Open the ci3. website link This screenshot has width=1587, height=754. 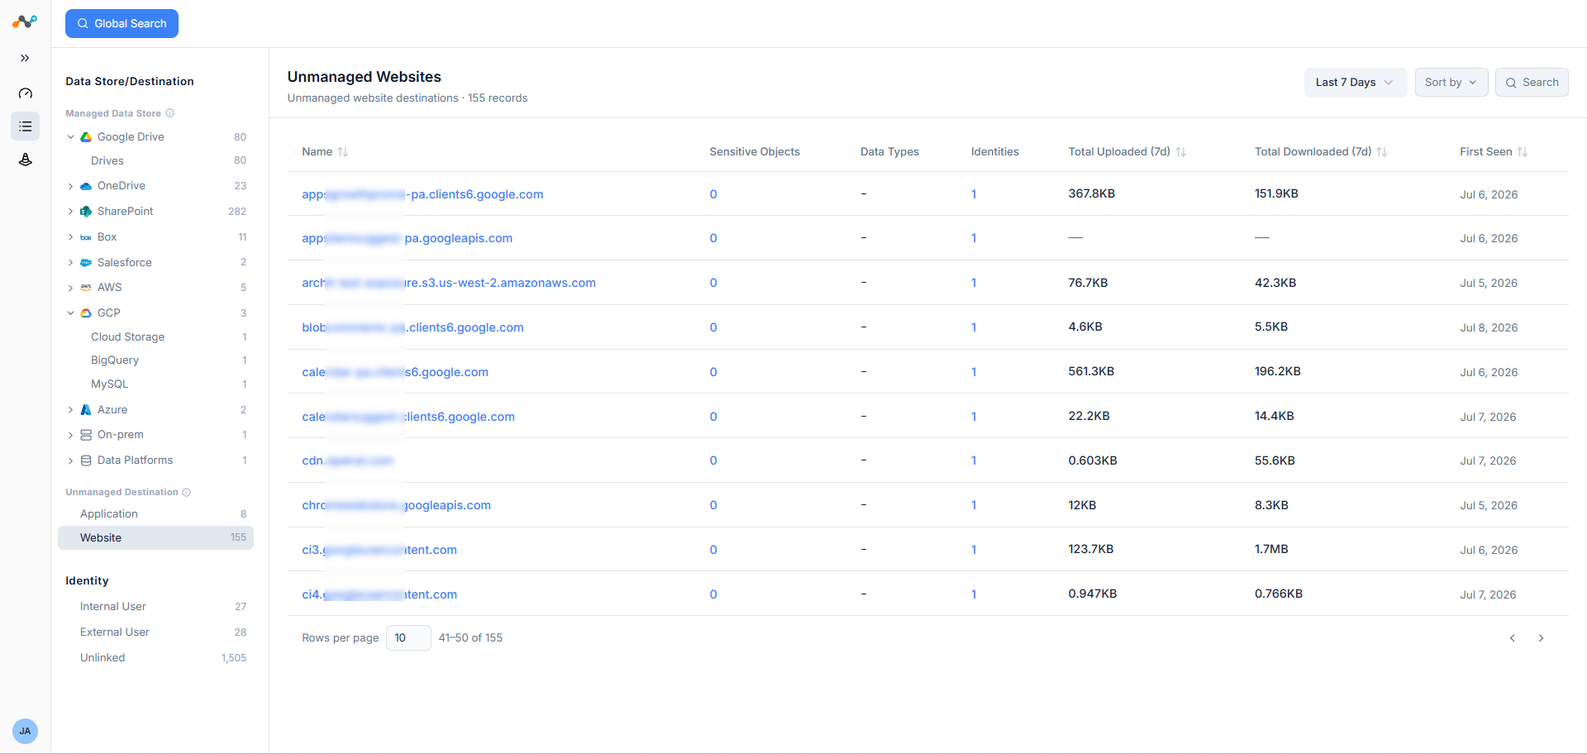[379, 550]
